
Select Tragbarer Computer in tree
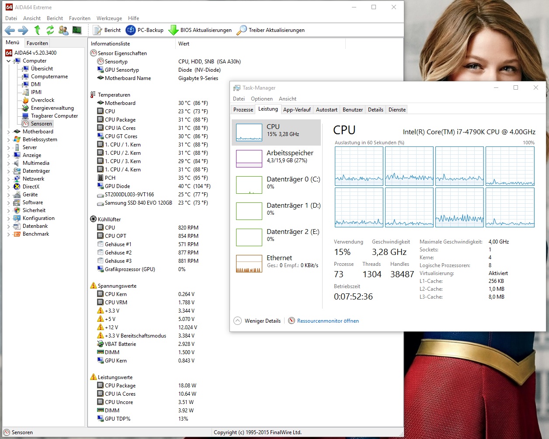[x=54, y=116]
